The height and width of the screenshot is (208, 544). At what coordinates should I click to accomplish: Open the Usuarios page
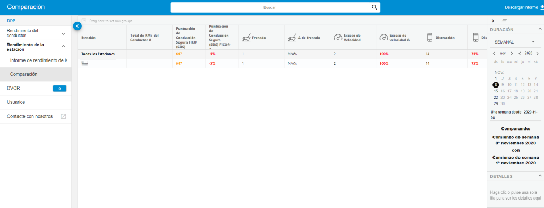[x=16, y=102]
